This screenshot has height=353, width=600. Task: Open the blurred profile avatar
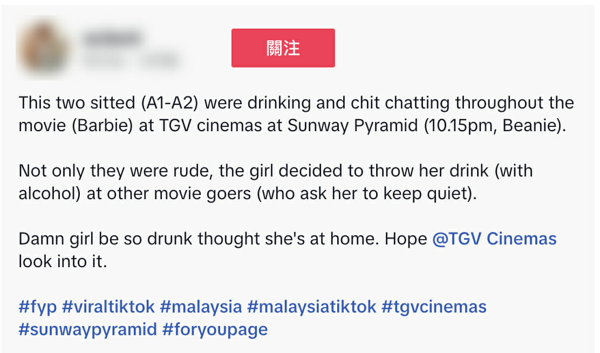click(43, 47)
